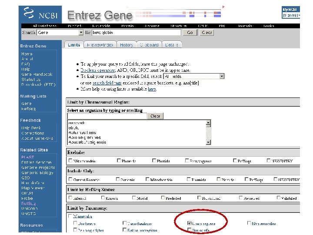Follow the search field tags link
Screen dimensions: 313x235
click(x=107, y=83)
